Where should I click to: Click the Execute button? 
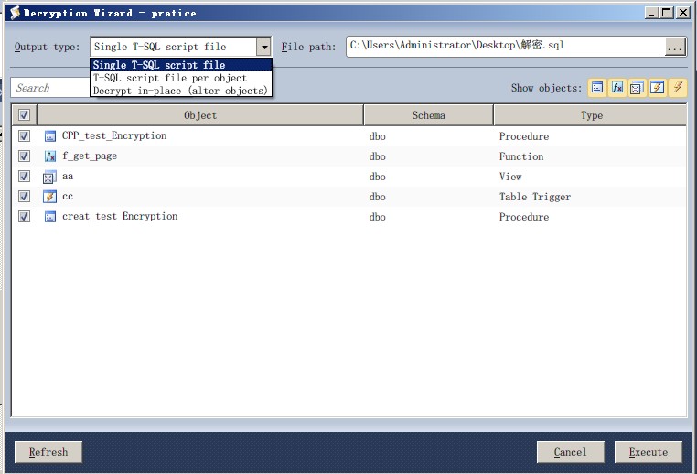(649, 452)
